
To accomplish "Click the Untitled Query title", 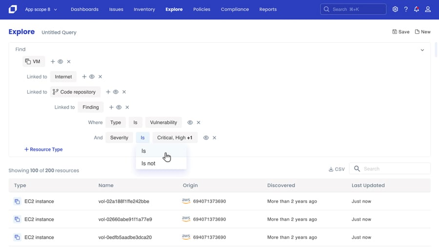I will coord(59,32).
